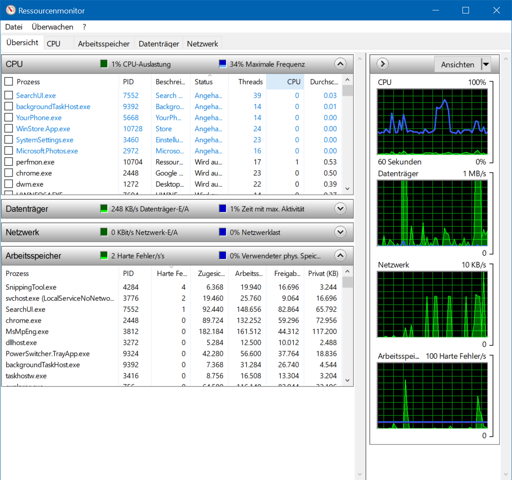Sort memory table by Zugesic... column

pyautogui.click(x=209, y=273)
